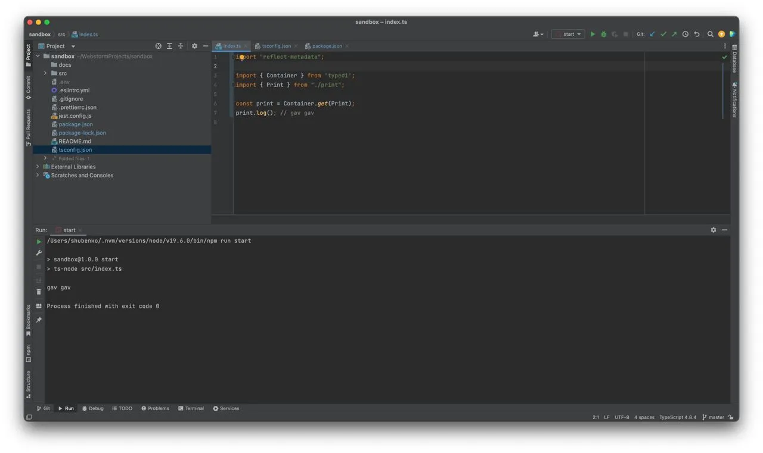Expand Scratches and Consoles
Image resolution: width=763 pixels, height=453 pixels.
38,176
